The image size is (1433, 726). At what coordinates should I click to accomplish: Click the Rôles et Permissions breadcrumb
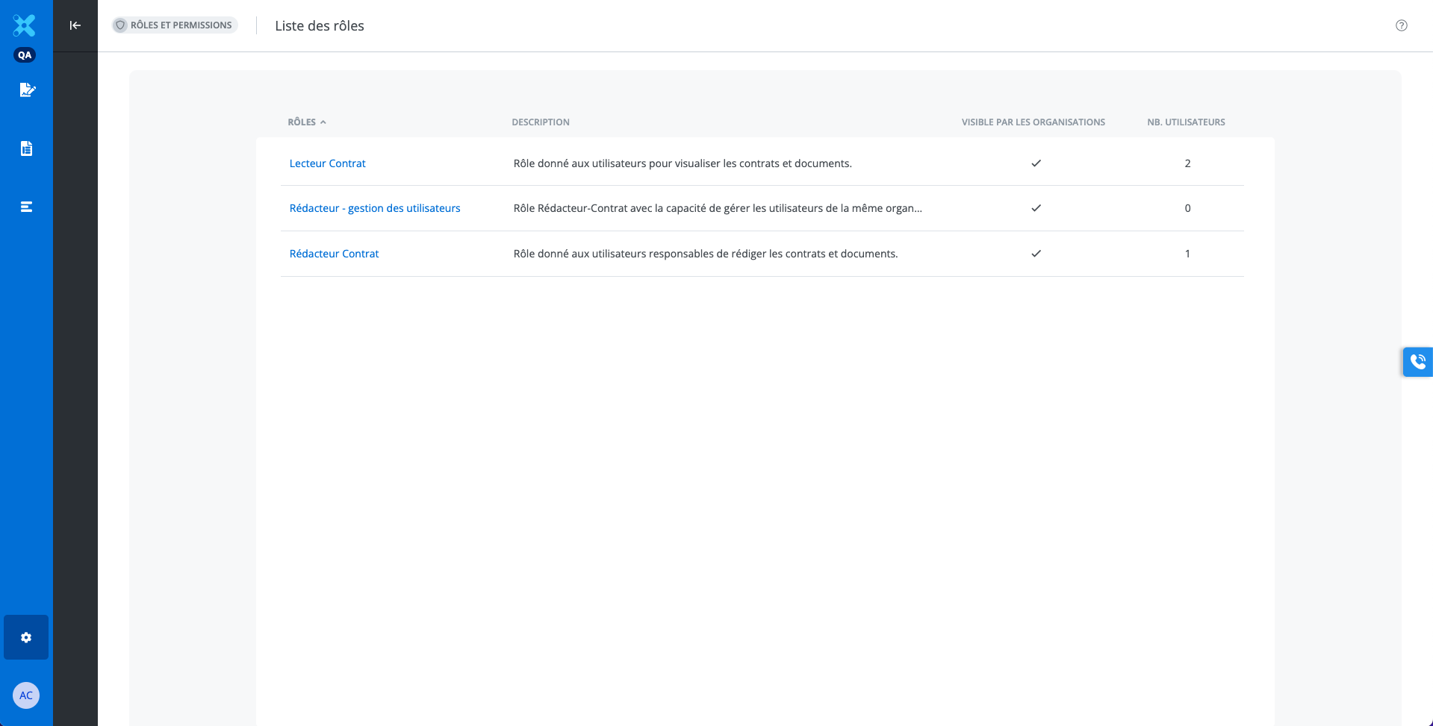pyautogui.click(x=175, y=25)
